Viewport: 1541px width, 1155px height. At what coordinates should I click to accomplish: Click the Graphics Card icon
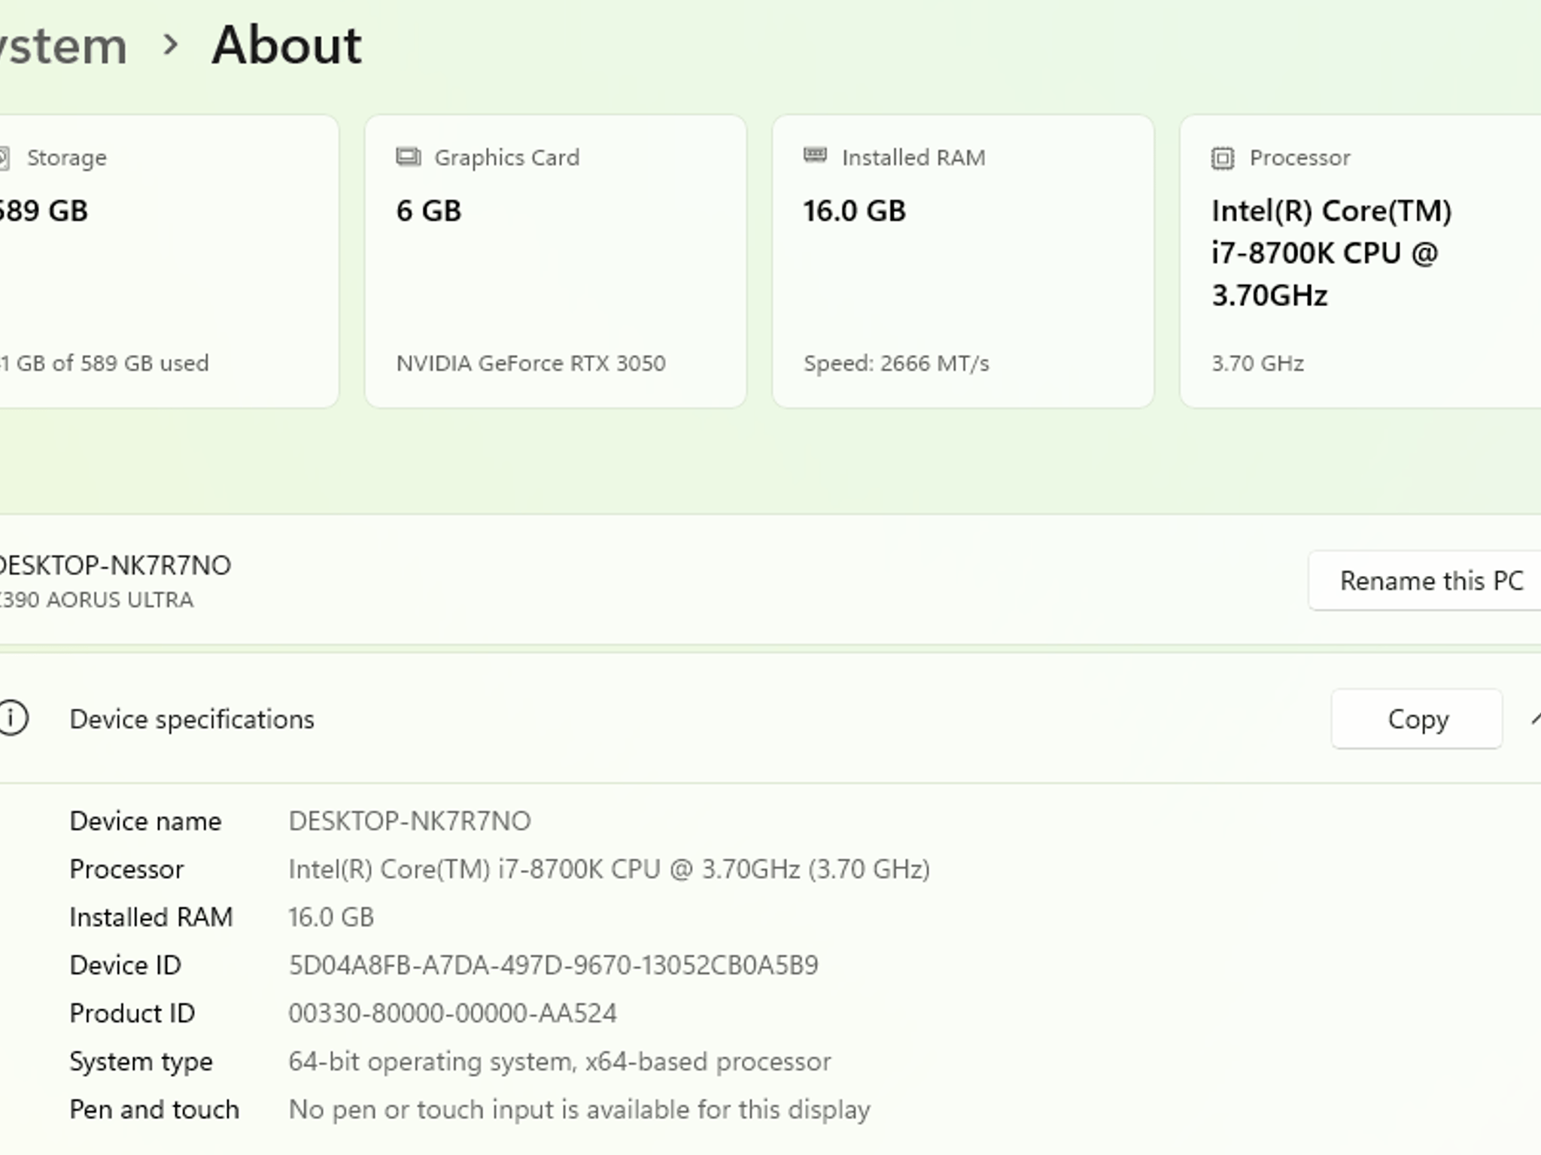(409, 157)
